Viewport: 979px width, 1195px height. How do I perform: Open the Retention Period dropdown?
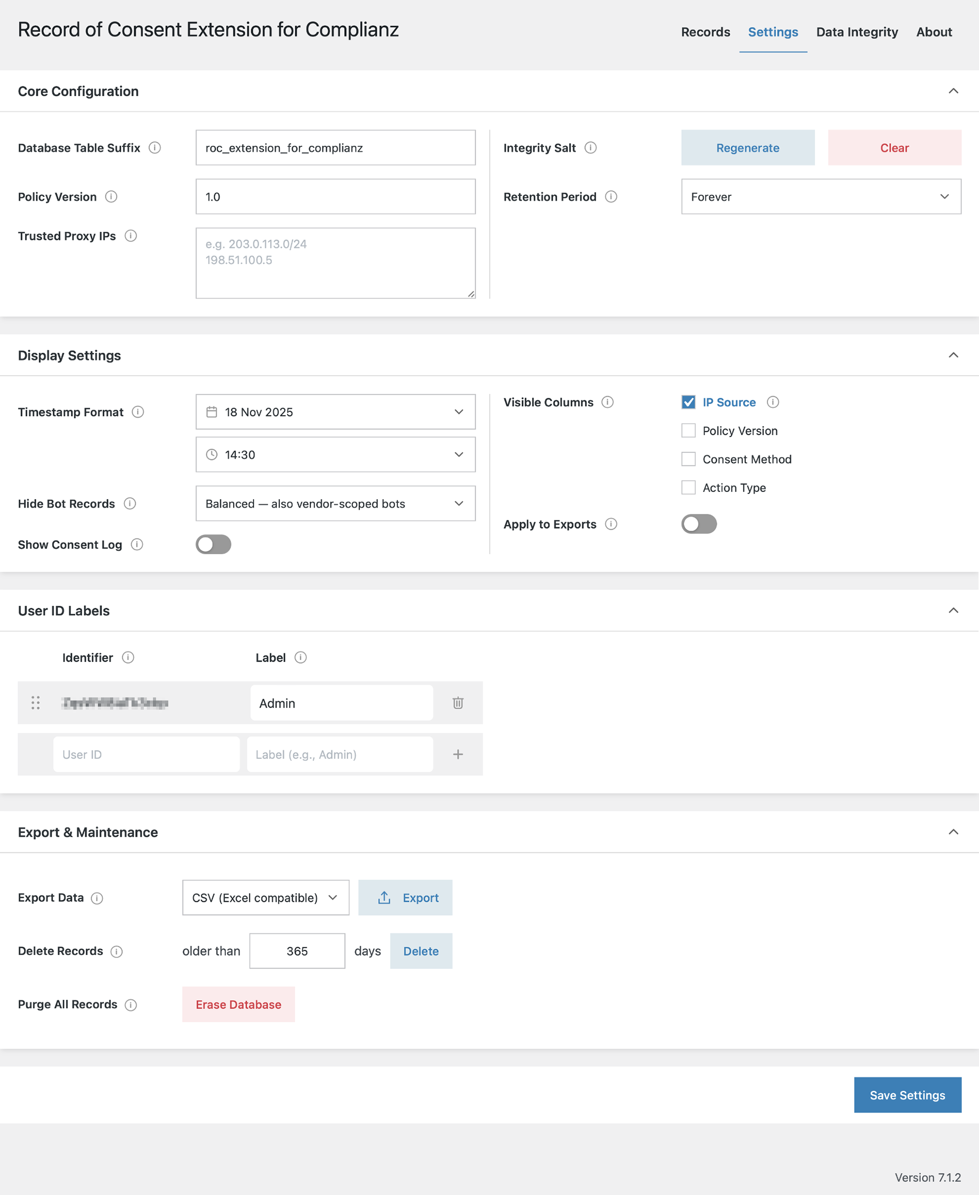click(821, 196)
